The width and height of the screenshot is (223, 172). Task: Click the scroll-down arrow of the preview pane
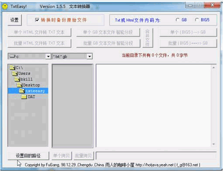213,144
